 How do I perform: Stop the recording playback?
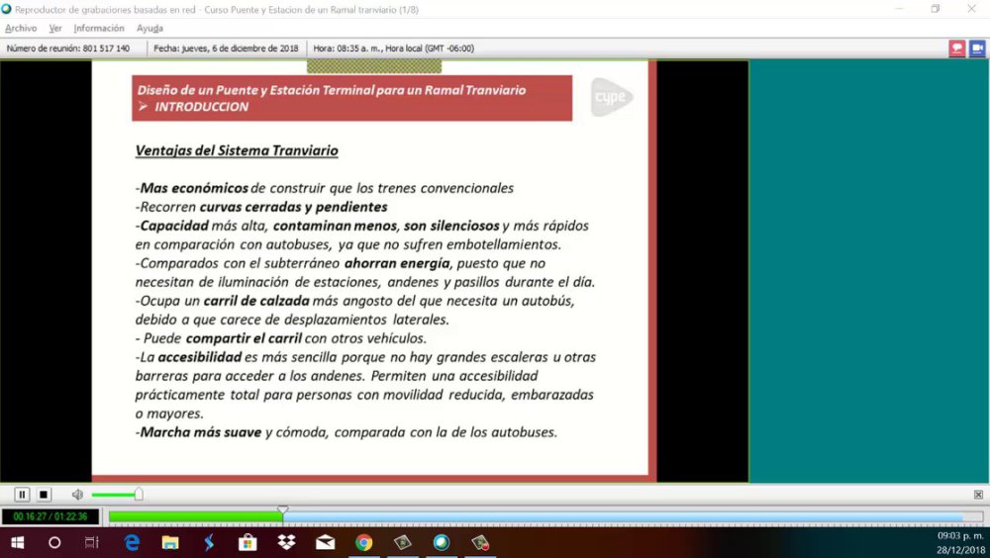pos(43,495)
